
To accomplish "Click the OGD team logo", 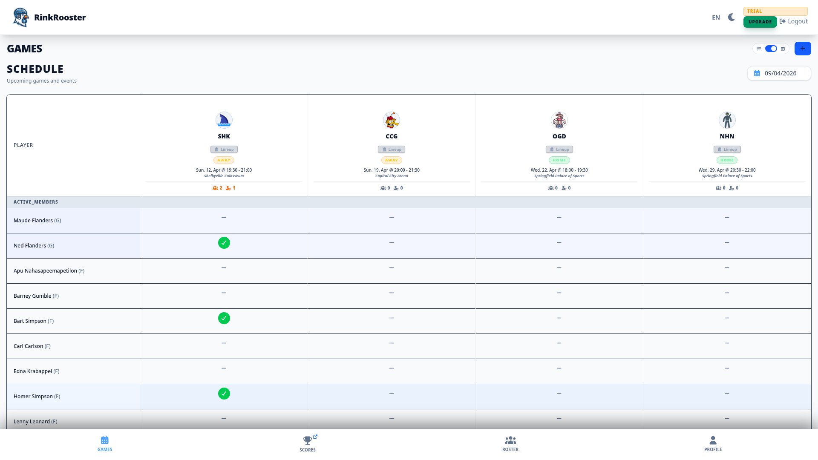I will tap(559, 120).
